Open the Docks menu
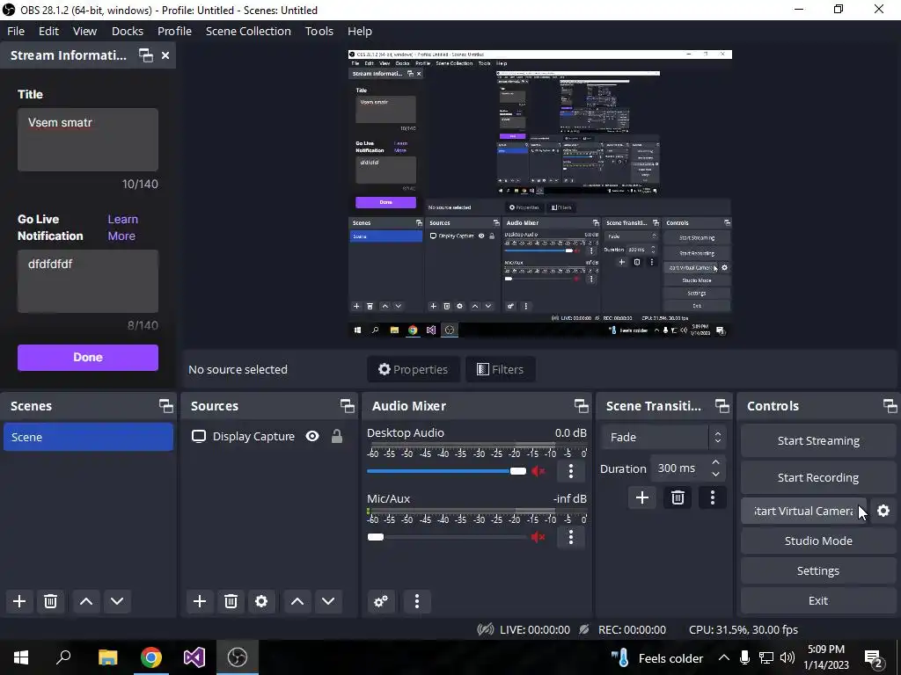 pyautogui.click(x=128, y=31)
